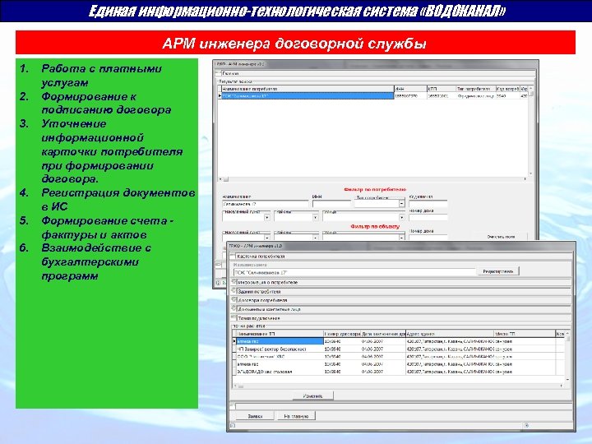592x444 pixels.
Task: Expand Документы и контактные лица section
Action: click(x=234, y=308)
